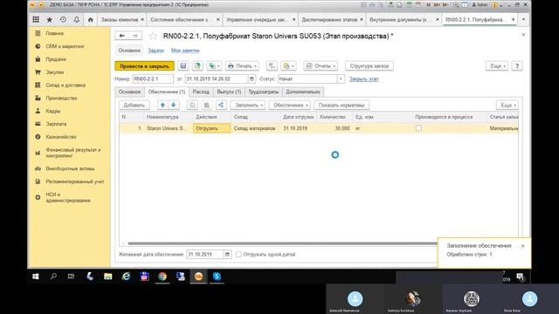
Task: Switch to the Дополнительно tab
Action: pyautogui.click(x=303, y=92)
